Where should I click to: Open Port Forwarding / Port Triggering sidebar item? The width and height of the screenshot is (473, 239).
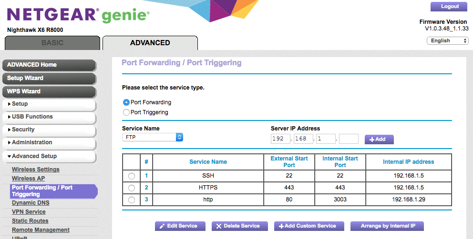[x=53, y=191]
